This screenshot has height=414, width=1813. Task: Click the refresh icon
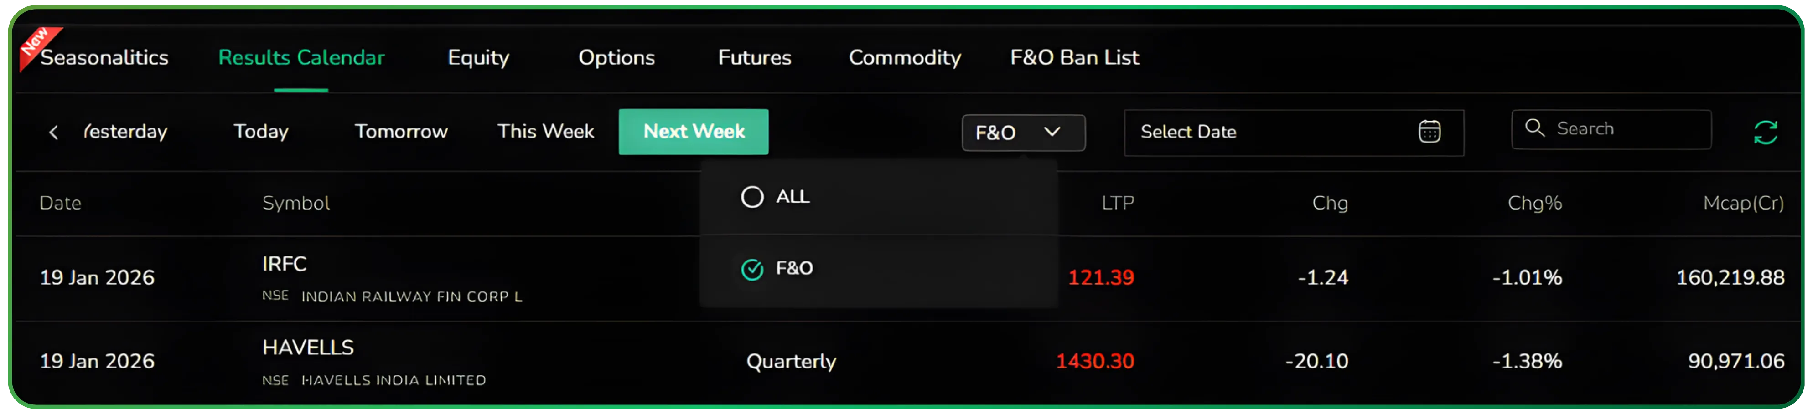coord(1765,132)
